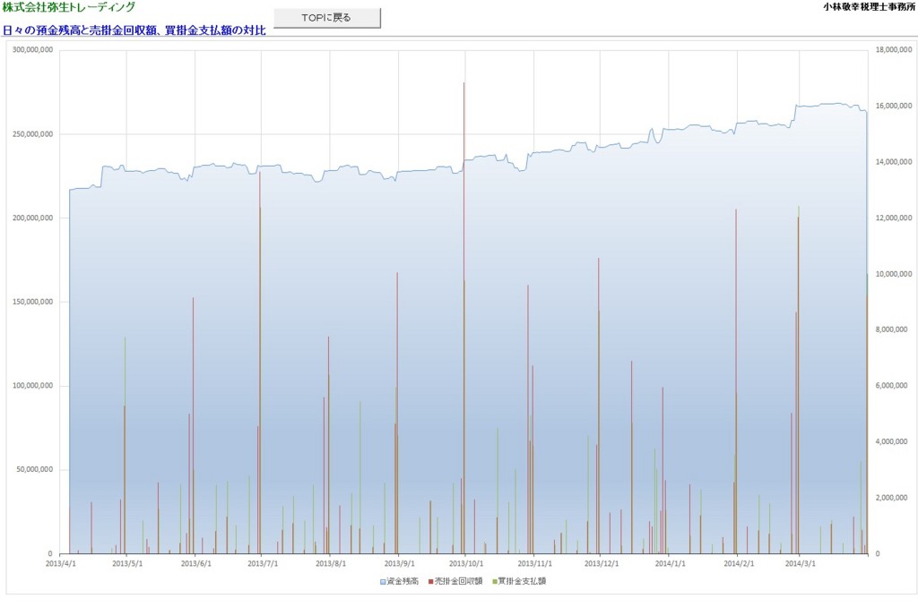Viewport: 918px width, 607px height.
Task: Click the tall green bar near 2014/3/1
Action: [799, 380]
